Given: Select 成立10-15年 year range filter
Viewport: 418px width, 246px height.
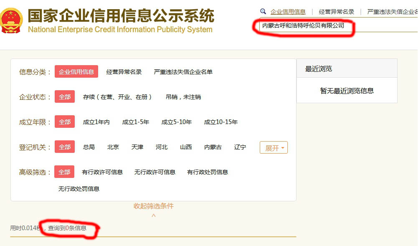Looking at the screenshot, I should pyautogui.click(x=220, y=122).
